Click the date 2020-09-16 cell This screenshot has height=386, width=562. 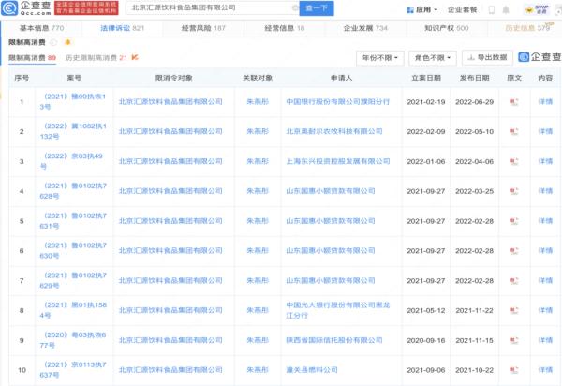[x=426, y=340]
